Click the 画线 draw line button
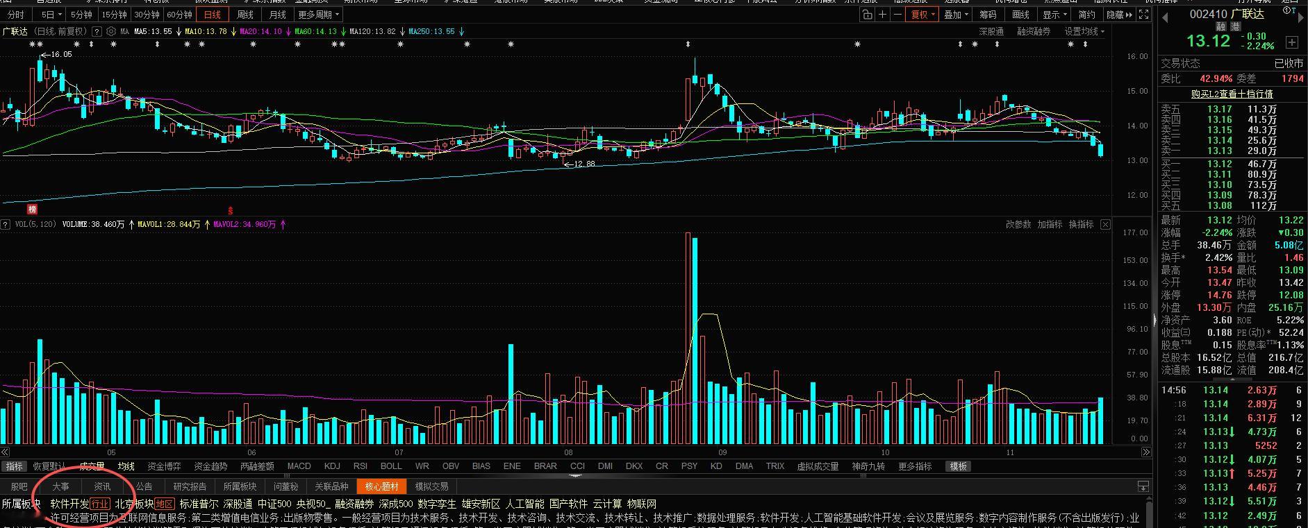 (1020, 15)
